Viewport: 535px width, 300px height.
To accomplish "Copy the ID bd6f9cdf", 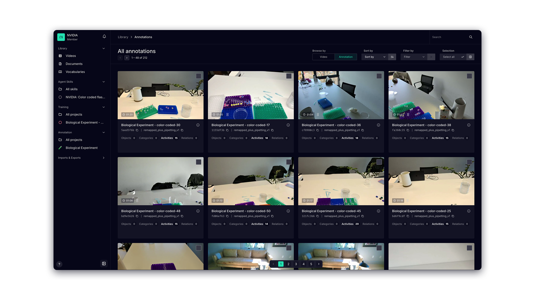I will coord(408,216).
